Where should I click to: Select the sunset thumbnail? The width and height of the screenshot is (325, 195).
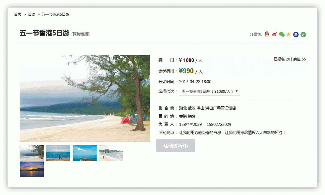(x=32, y=169)
